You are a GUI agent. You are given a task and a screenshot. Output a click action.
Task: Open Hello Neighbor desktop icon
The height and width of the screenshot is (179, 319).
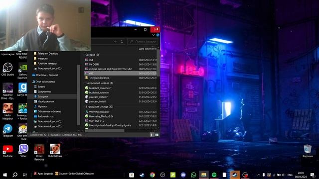pyautogui.click(x=8, y=111)
